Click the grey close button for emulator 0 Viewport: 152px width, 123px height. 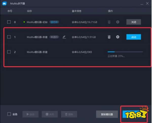point(134,22)
